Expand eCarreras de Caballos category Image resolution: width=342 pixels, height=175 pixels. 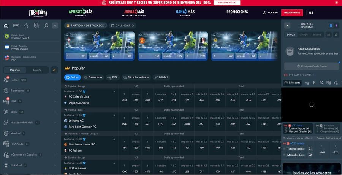30,155
